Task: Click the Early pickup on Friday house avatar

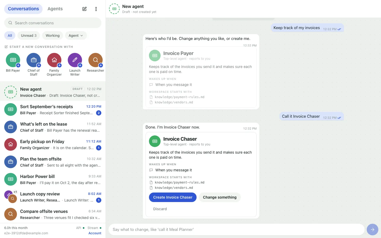Action: coord(11,144)
